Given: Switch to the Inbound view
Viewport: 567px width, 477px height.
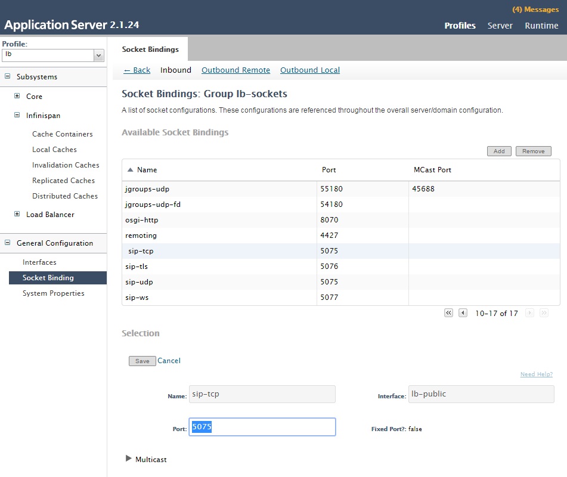Looking at the screenshot, I should click(x=176, y=70).
